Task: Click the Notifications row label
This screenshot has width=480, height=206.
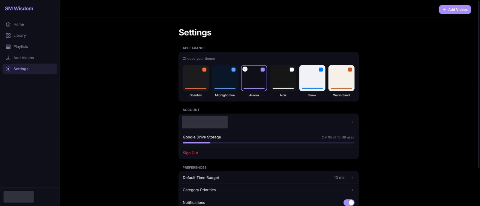Action: click(194, 203)
